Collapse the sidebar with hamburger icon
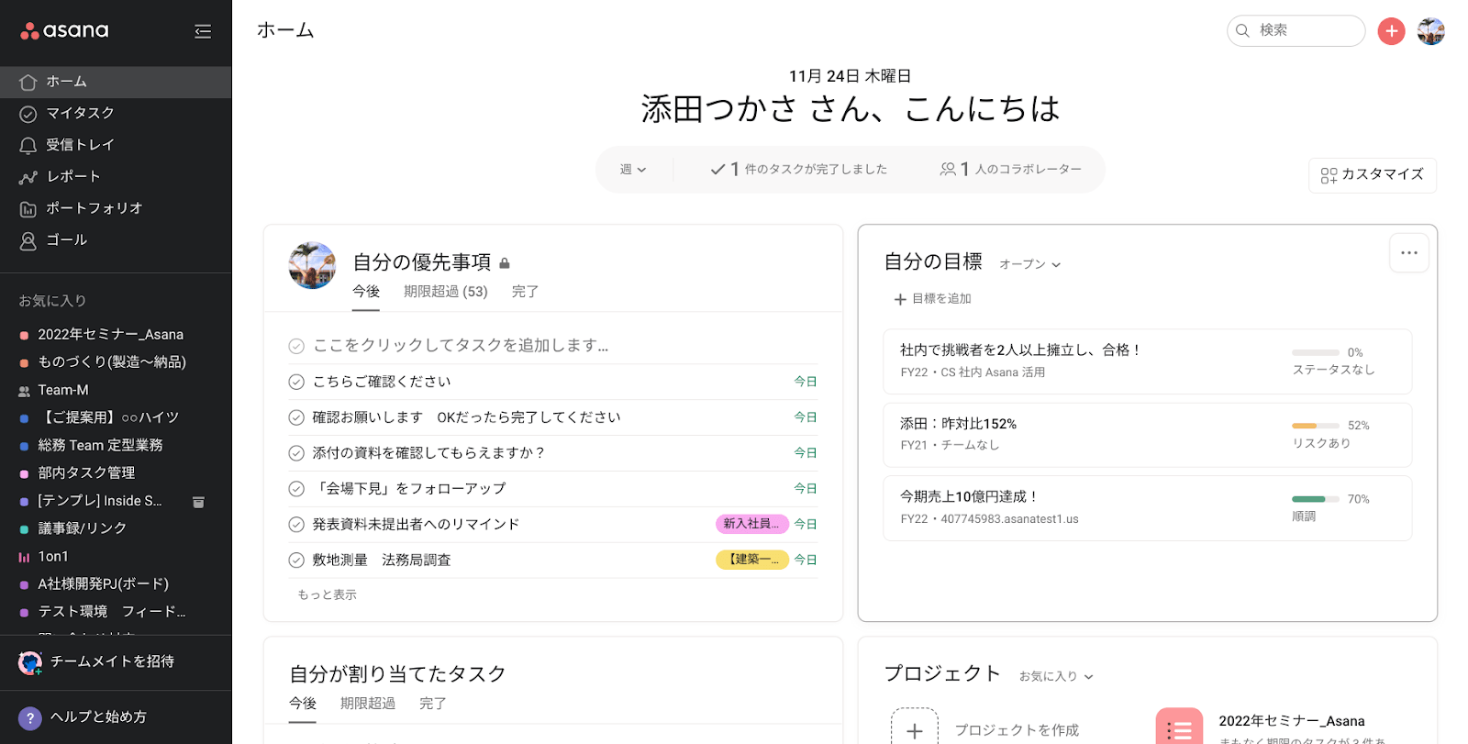This screenshot has width=1468, height=744. pyautogui.click(x=203, y=31)
